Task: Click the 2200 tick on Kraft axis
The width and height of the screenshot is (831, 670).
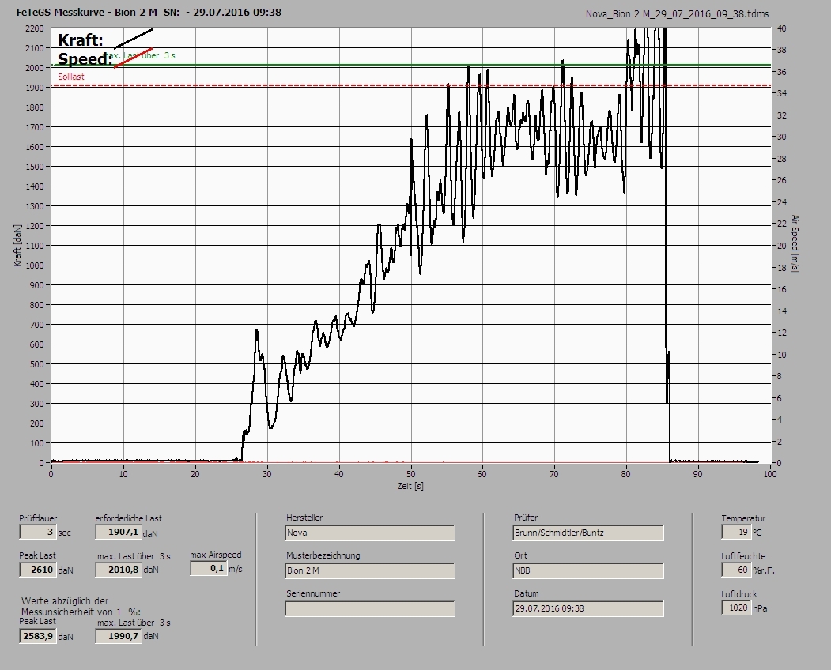Action: [34, 28]
